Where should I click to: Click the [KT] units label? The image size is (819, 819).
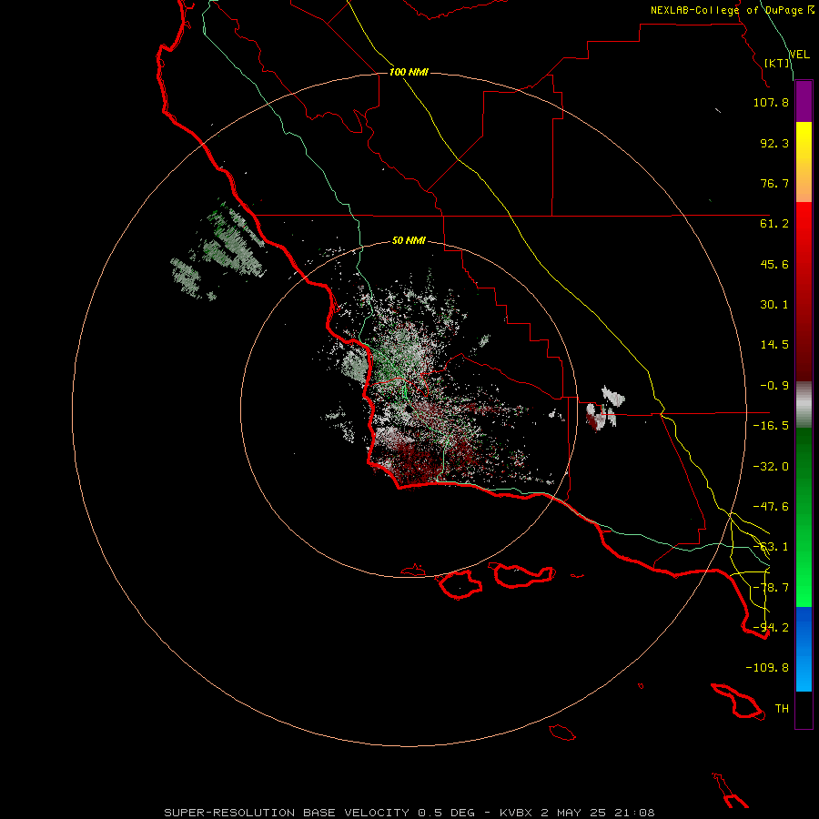pyautogui.click(x=777, y=63)
